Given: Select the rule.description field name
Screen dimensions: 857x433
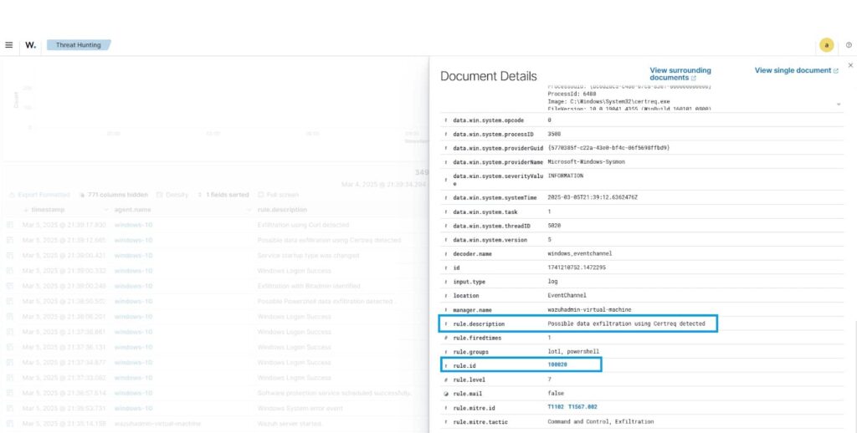Looking at the screenshot, I should 478,324.
